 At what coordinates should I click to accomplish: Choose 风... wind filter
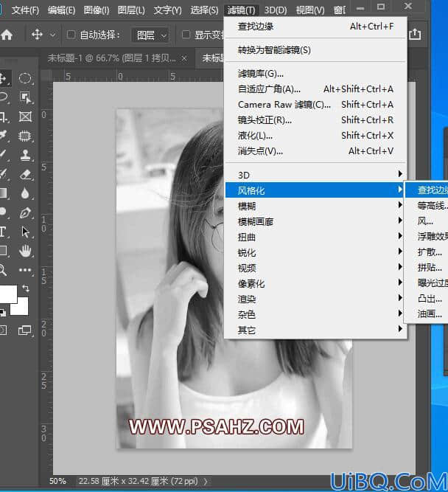tap(427, 221)
